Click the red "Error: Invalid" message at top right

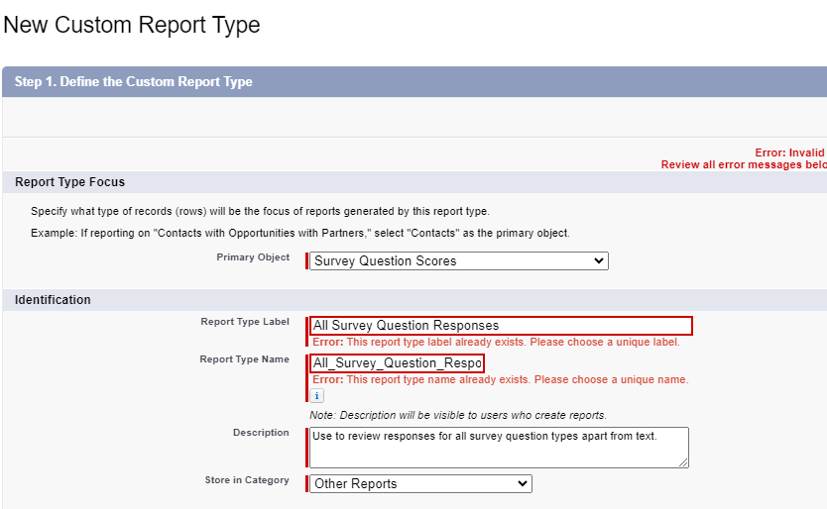coord(790,153)
